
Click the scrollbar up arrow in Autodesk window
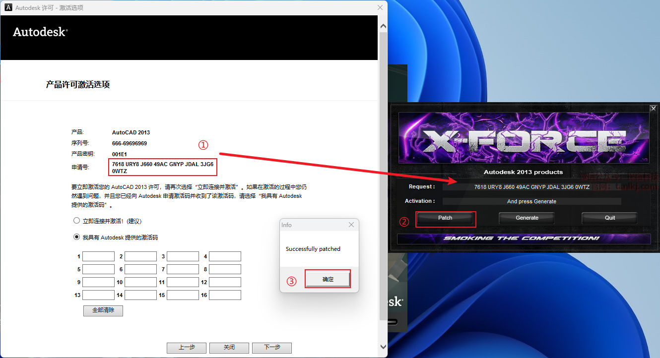click(x=383, y=26)
